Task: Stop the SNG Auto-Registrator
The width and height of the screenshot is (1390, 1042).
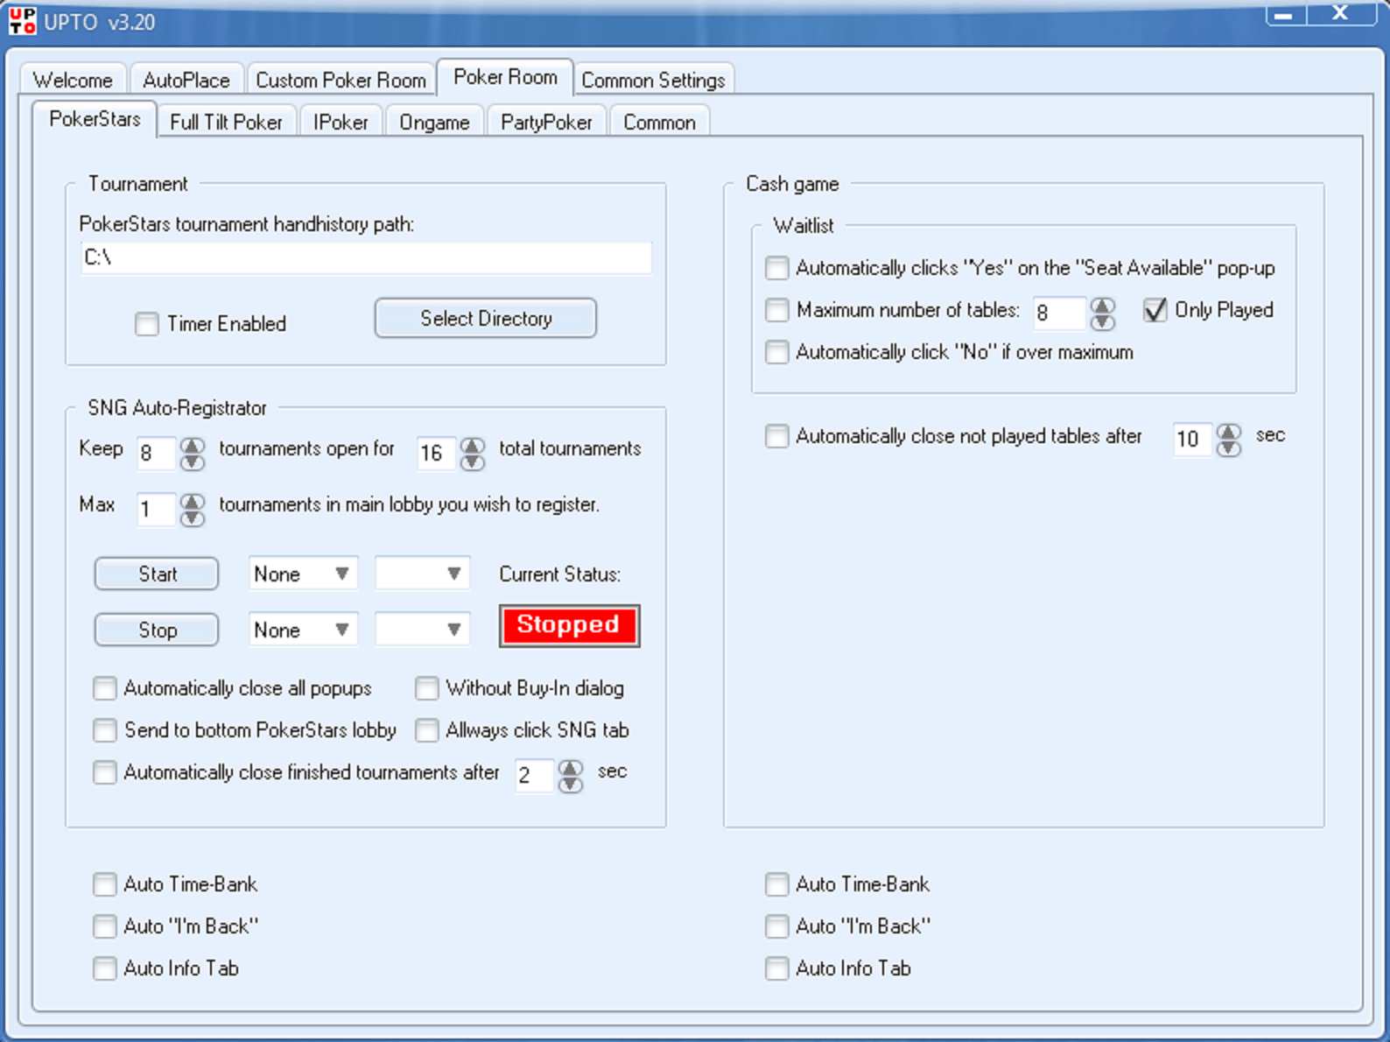Action: (x=157, y=630)
